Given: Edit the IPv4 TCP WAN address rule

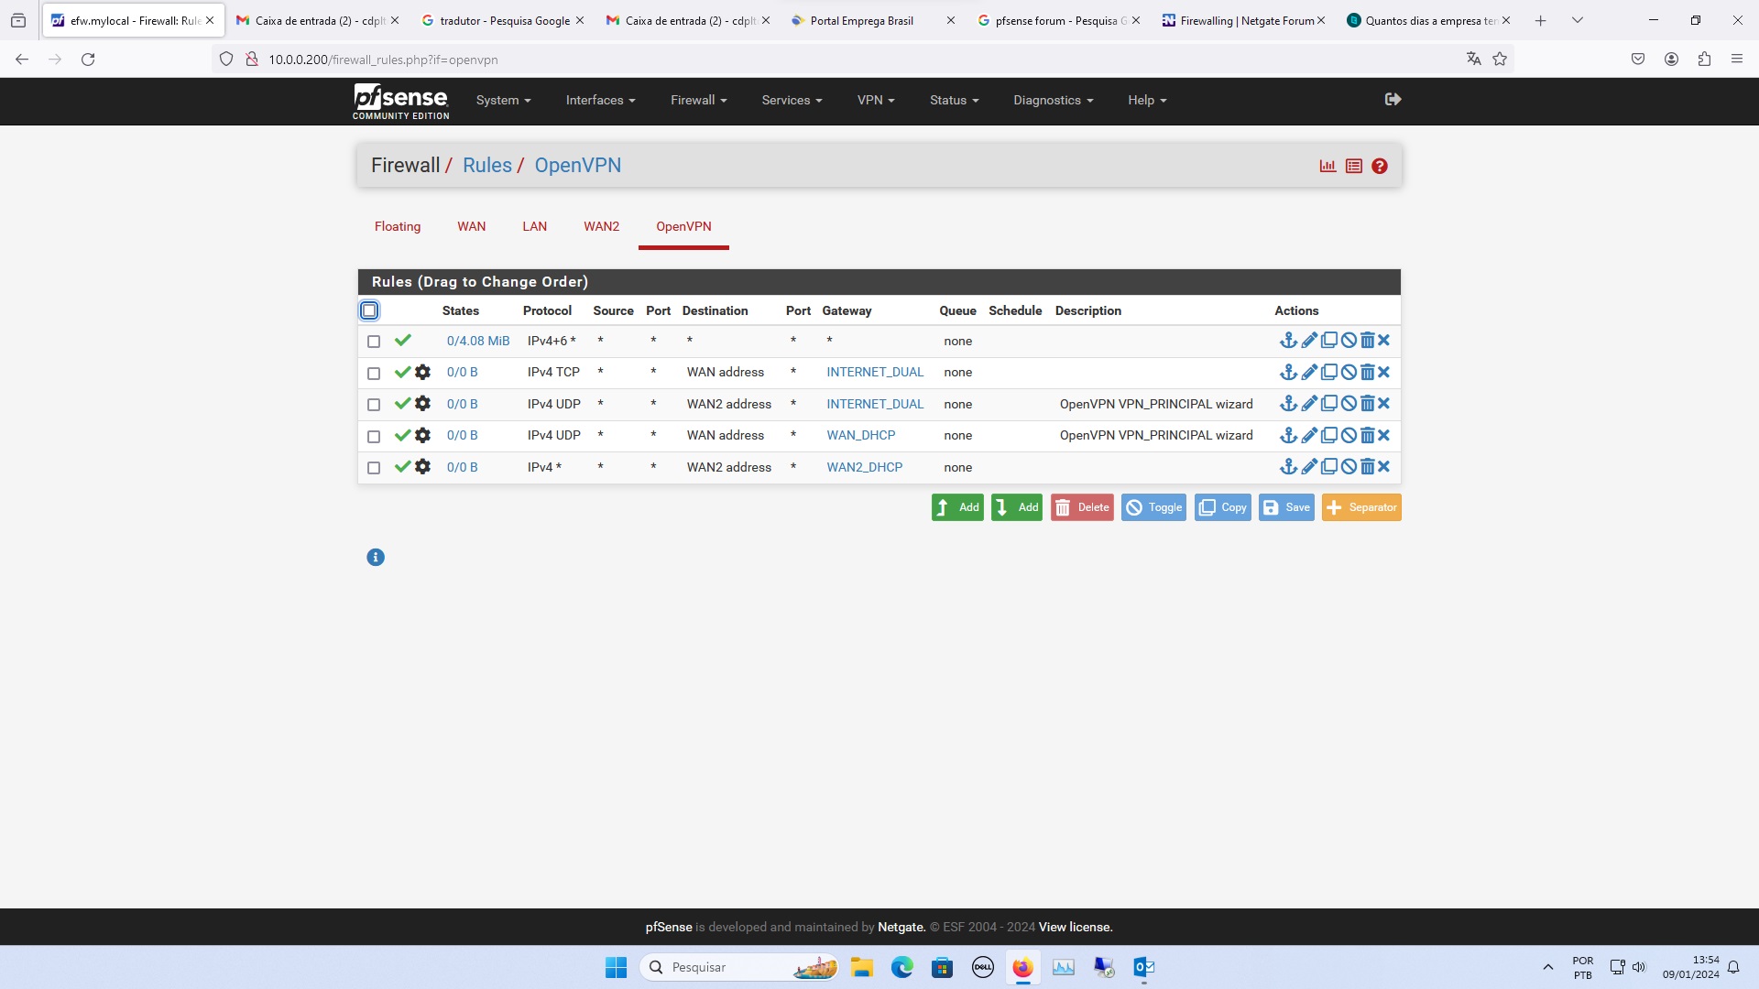Looking at the screenshot, I should 1309,373.
